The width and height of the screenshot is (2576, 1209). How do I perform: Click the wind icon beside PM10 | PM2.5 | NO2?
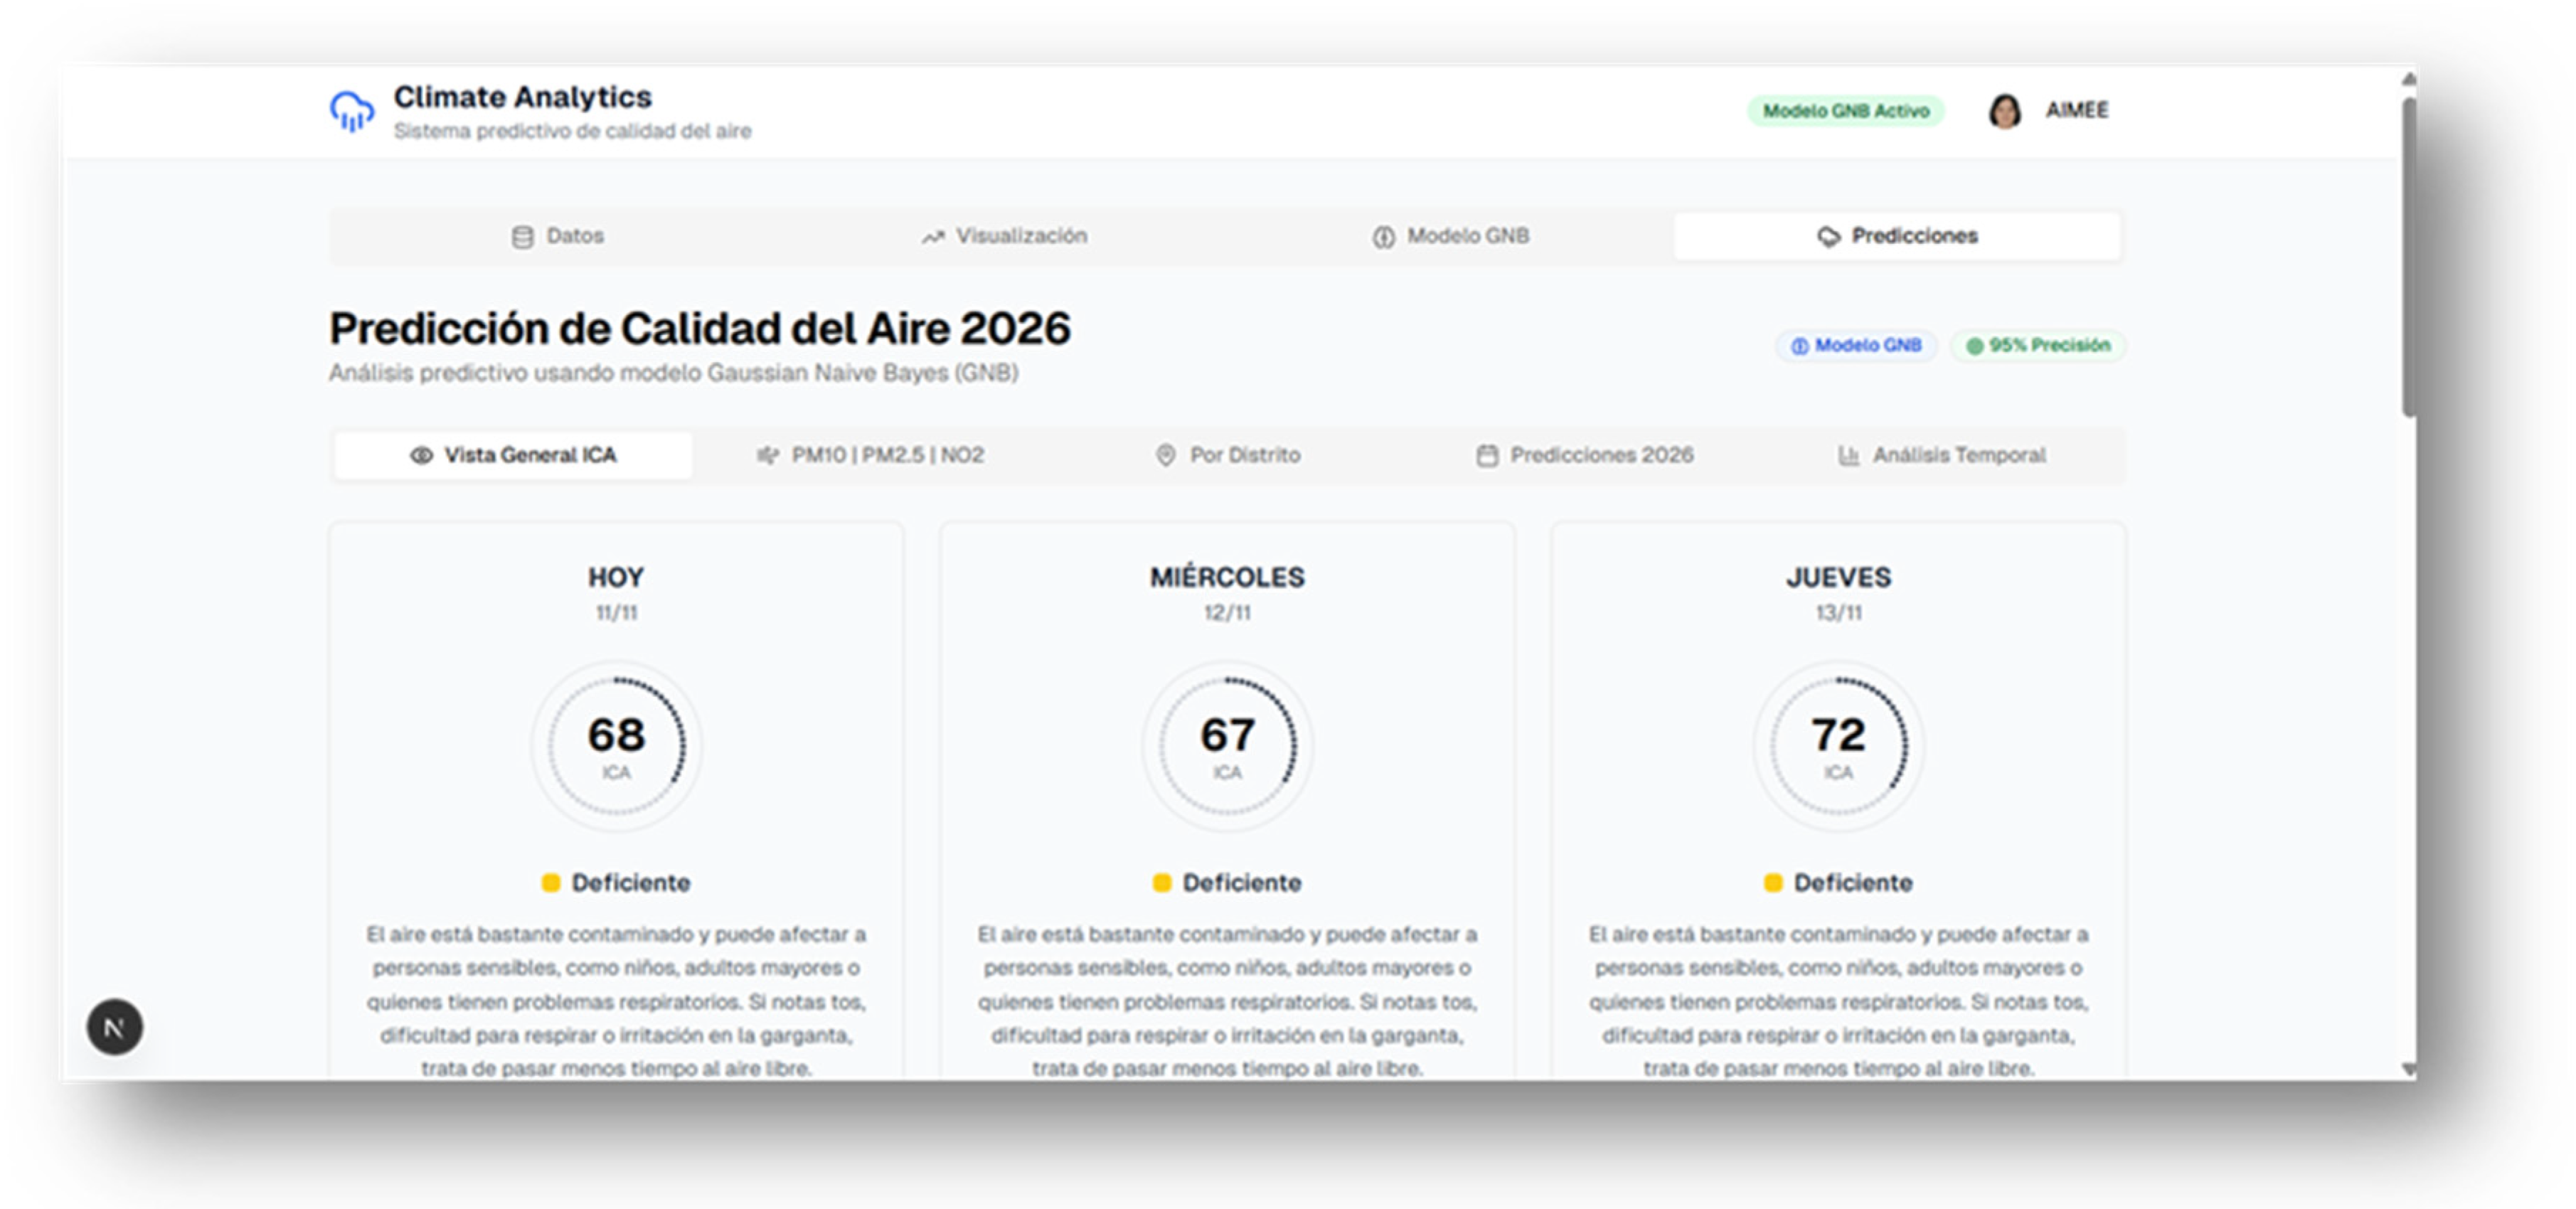click(767, 456)
